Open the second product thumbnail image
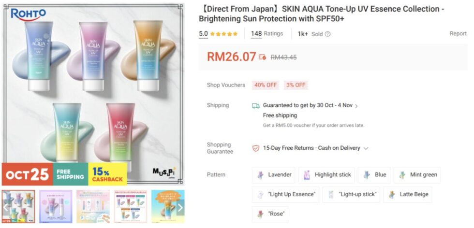Viewport: 474px width, 228px height. click(x=56, y=207)
